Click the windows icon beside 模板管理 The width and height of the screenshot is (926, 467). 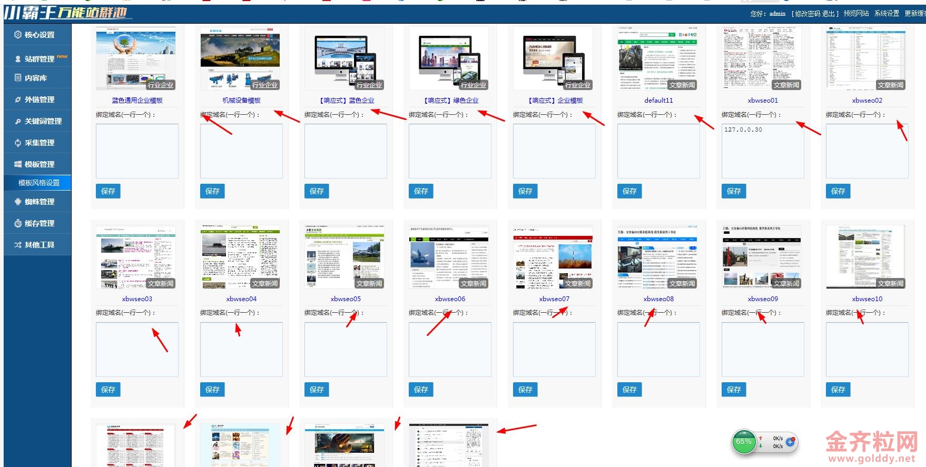pos(18,164)
